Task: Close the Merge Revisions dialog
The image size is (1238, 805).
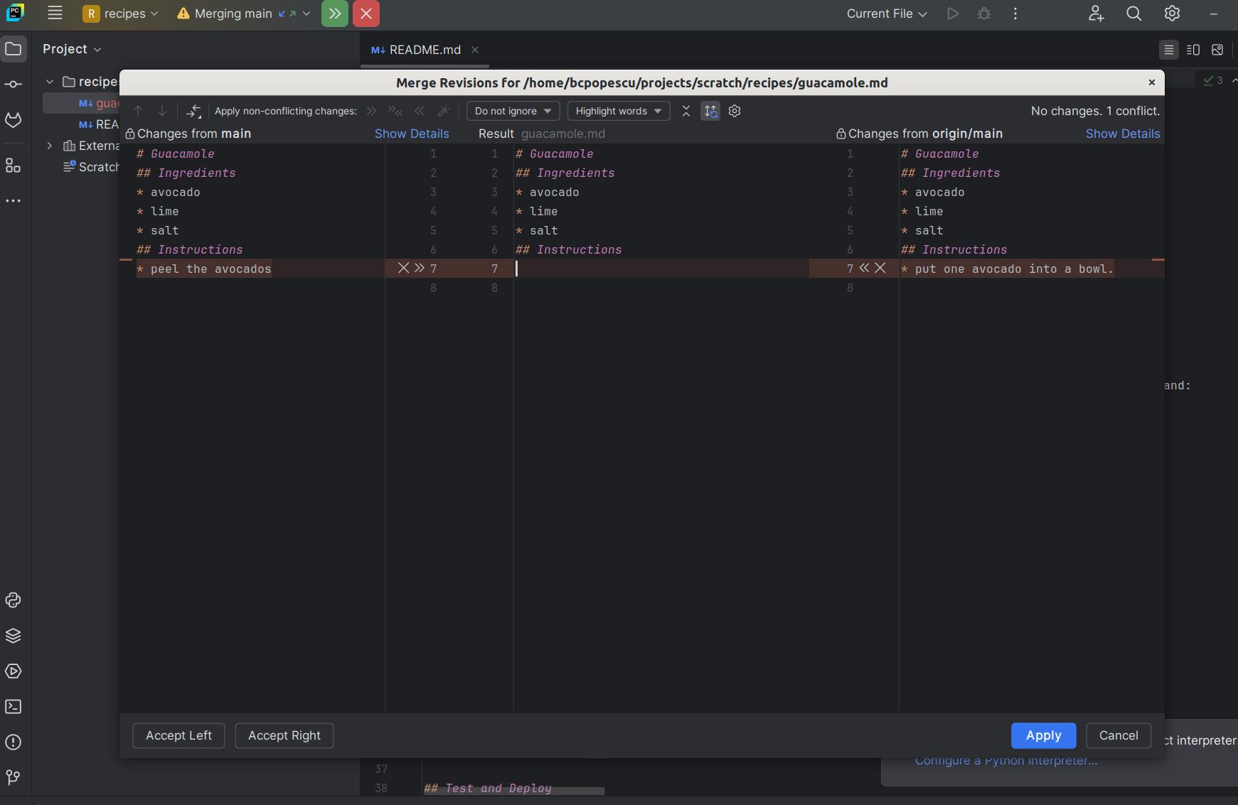Action: click(1152, 82)
